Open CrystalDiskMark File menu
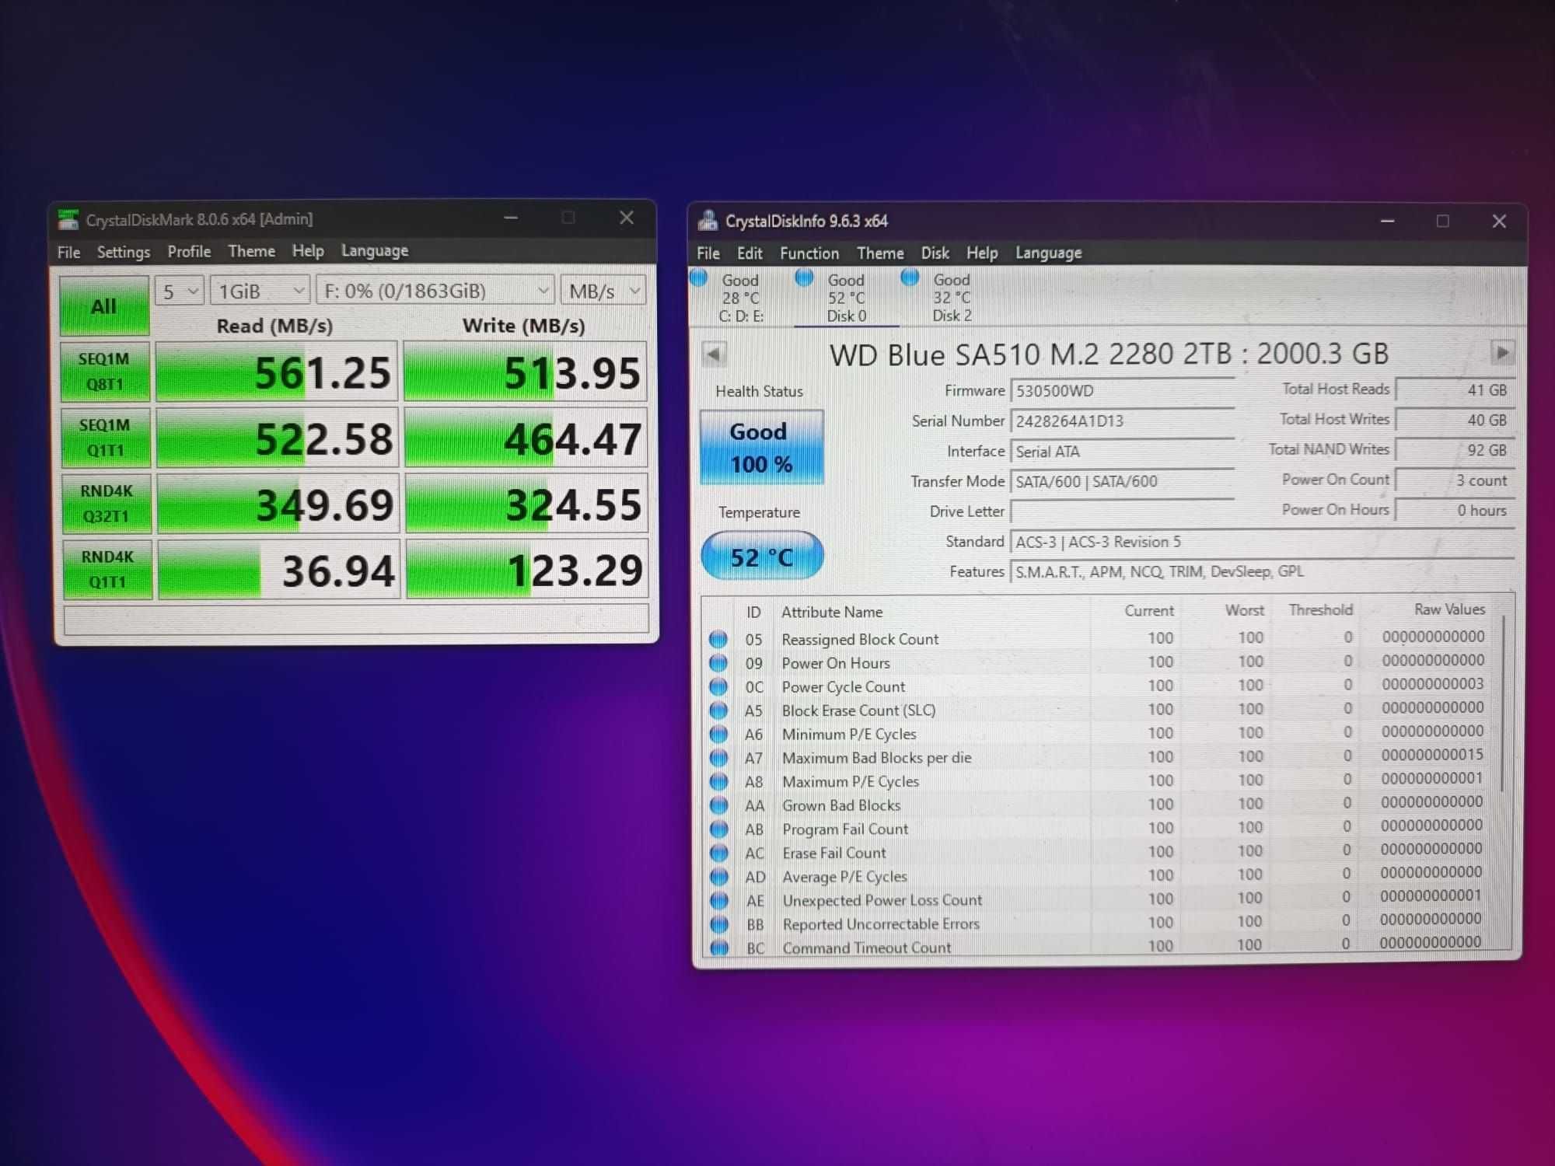1555x1166 pixels. click(68, 252)
